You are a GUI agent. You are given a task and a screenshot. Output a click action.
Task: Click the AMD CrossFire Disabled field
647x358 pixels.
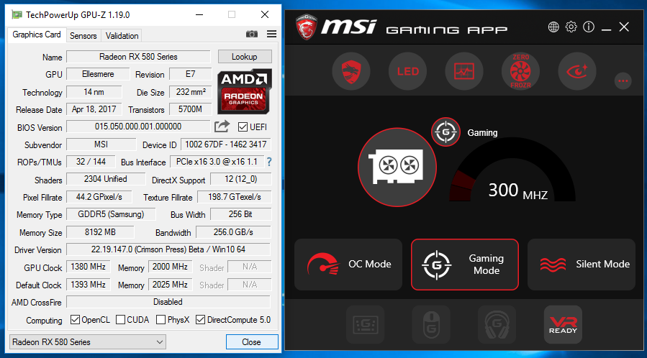click(168, 302)
